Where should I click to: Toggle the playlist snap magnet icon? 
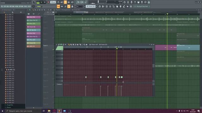pyautogui.click(x=30, y=10)
